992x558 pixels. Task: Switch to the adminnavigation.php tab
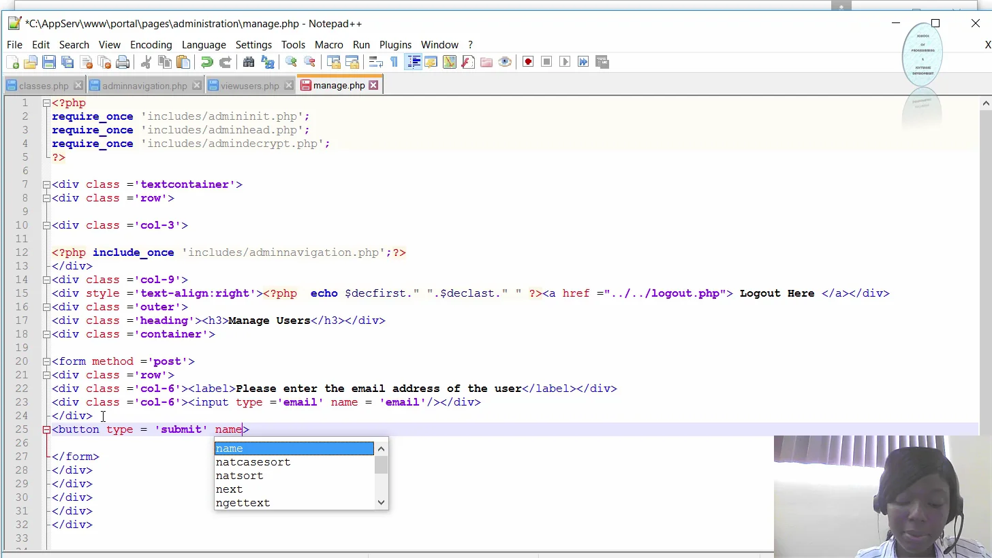(x=144, y=86)
